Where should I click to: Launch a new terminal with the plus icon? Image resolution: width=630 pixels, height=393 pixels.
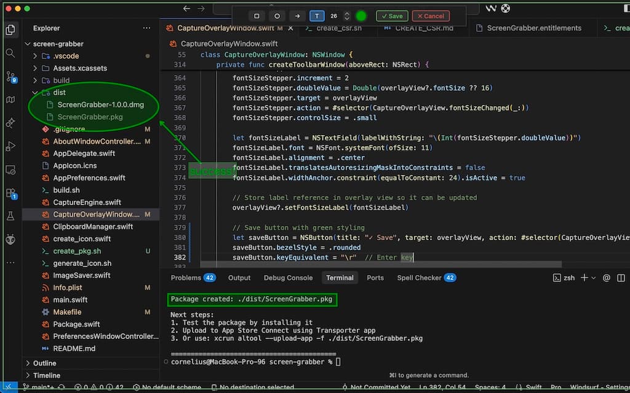583,277
